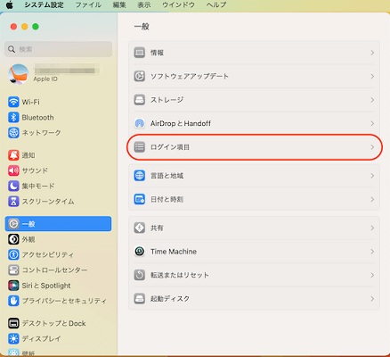390x357 pixels.
Task: Select the サウンド speaker icon
Action: 13,170
